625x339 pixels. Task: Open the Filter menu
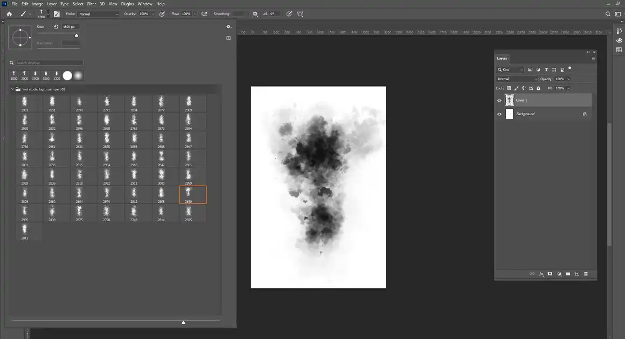click(x=91, y=4)
